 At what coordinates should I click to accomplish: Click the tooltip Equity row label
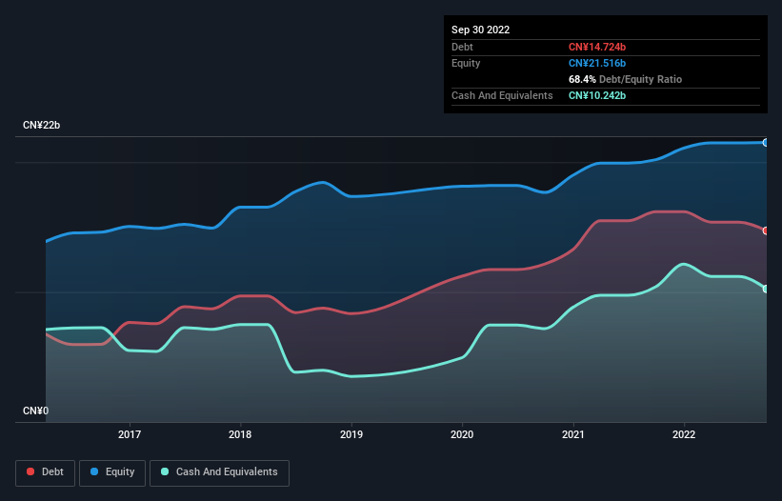click(466, 63)
